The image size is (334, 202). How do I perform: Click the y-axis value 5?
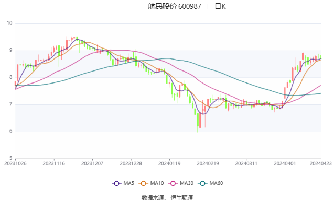(x=11, y=158)
